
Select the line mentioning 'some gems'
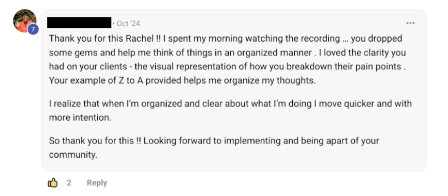[x=227, y=53]
